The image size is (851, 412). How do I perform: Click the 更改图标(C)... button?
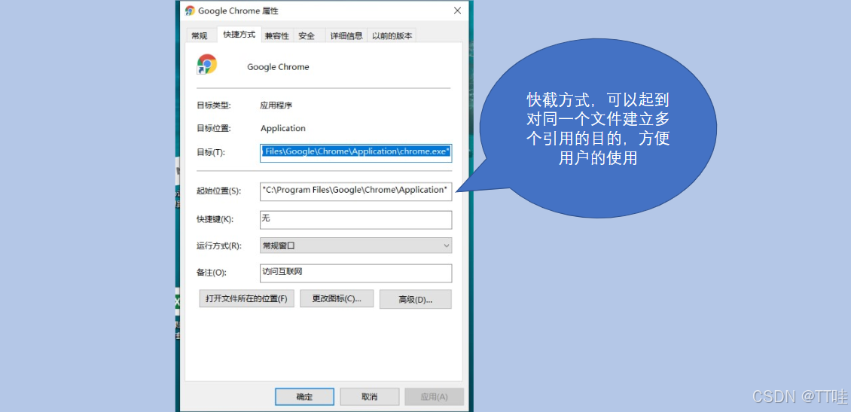tap(337, 298)
